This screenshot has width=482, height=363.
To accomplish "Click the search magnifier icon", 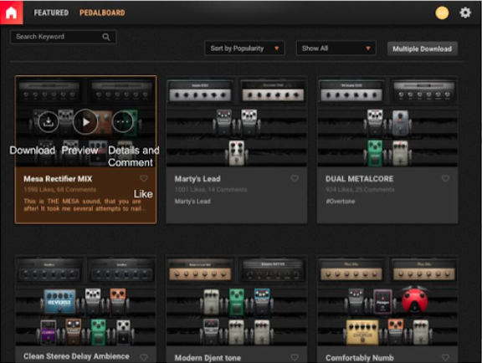I will [x=106, y=37].
